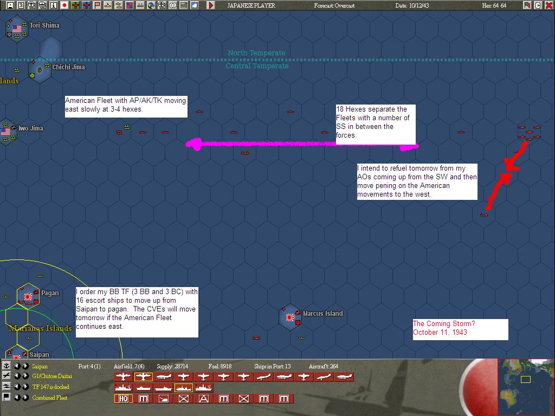
Task: Step to next unit after Combined Fleet
Action: (25, 398)
